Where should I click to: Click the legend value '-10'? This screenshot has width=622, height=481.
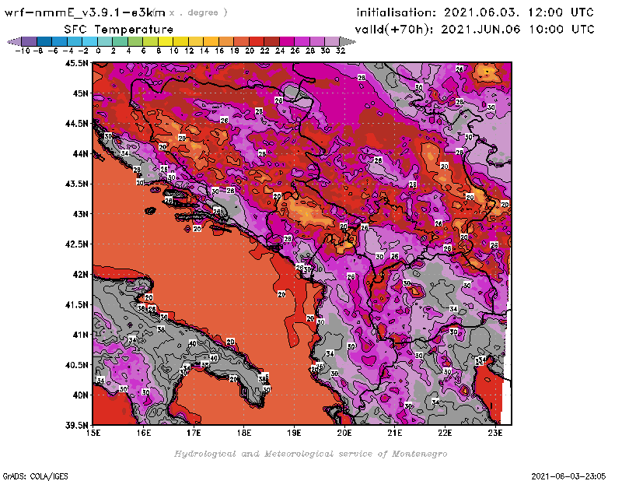tap(23, 51)
